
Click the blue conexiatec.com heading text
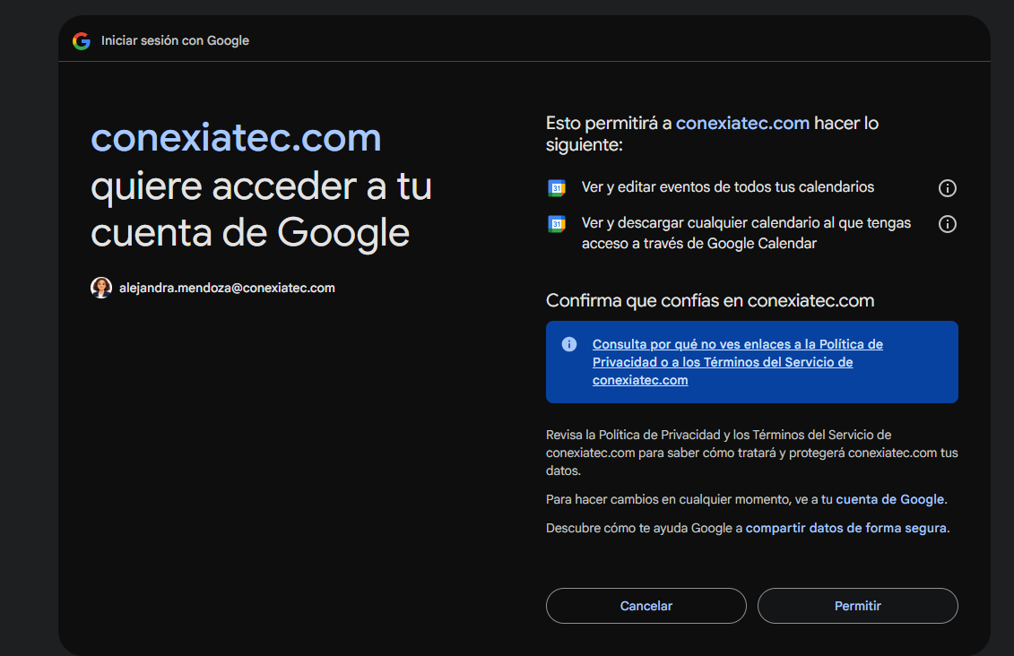(x=236, y=136)
